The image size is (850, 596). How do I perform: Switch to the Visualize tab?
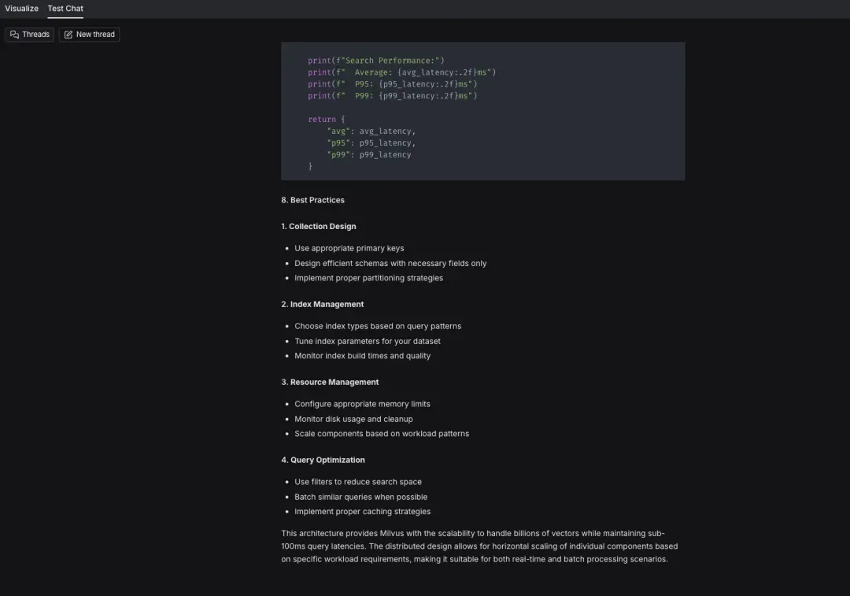tap(21, 9)
